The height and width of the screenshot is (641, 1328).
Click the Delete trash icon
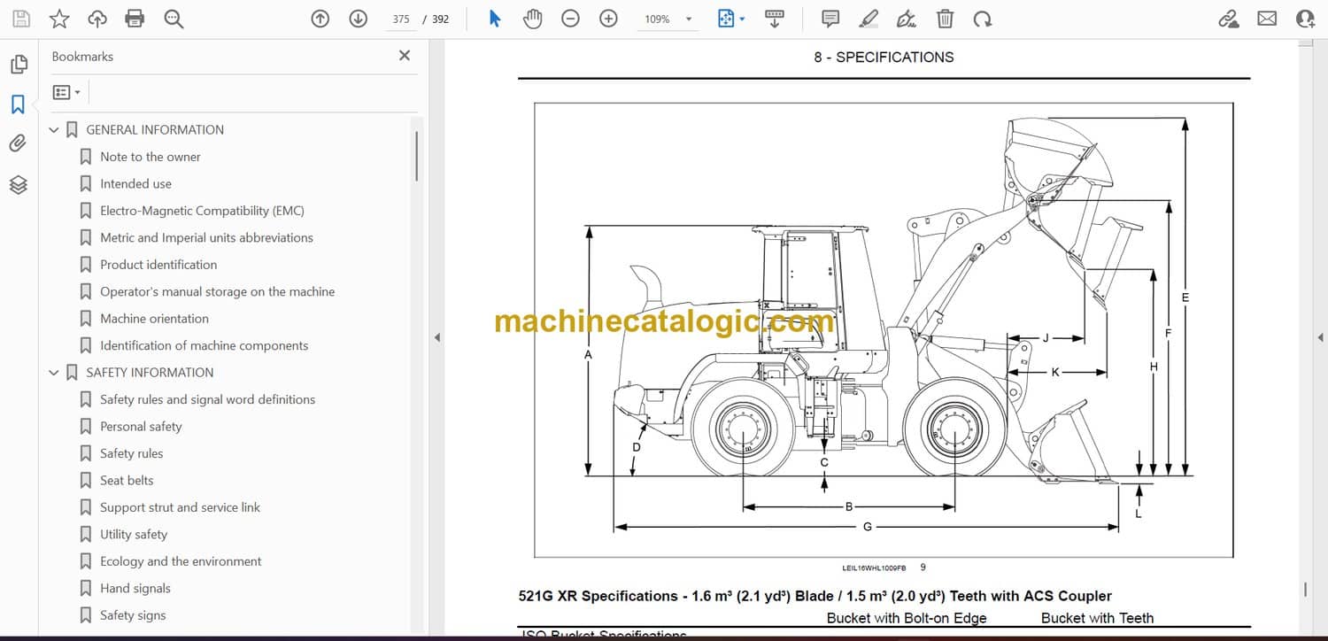coord(945,19)
